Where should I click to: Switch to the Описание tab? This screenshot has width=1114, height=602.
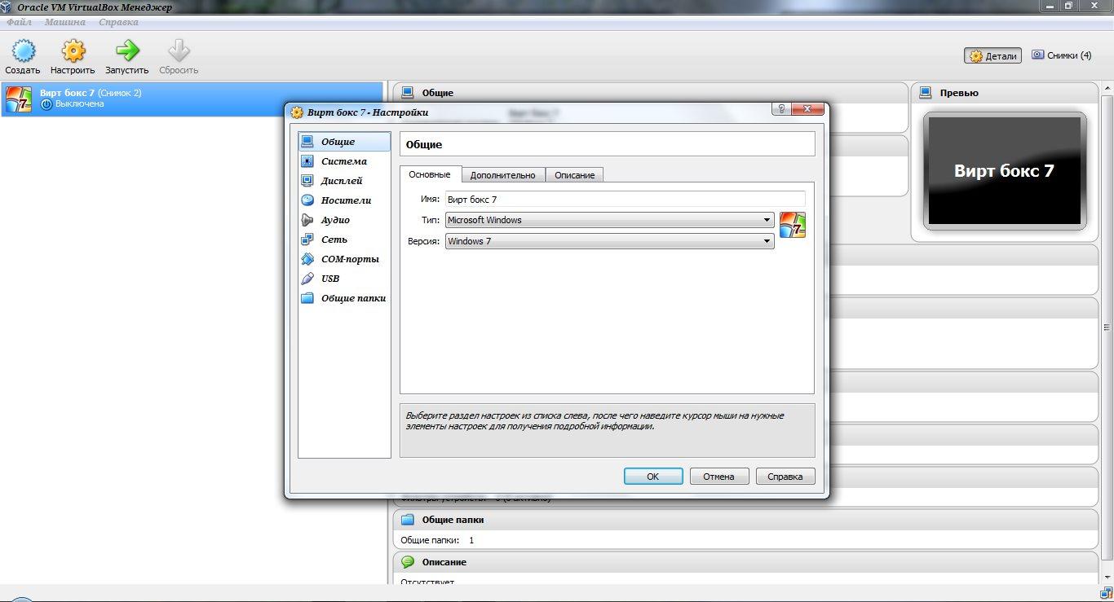575,175
